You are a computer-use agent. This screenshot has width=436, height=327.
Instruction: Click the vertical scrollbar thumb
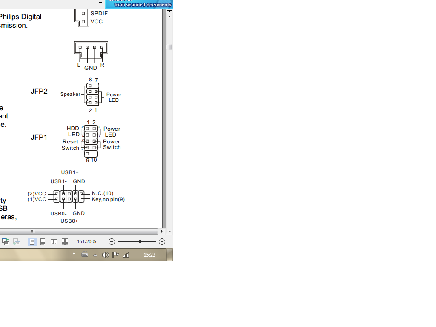[169, 47]
